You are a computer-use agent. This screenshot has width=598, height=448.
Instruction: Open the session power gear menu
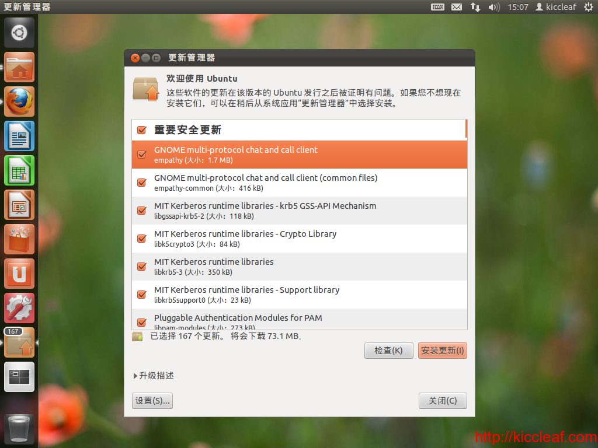click(589, 7)
